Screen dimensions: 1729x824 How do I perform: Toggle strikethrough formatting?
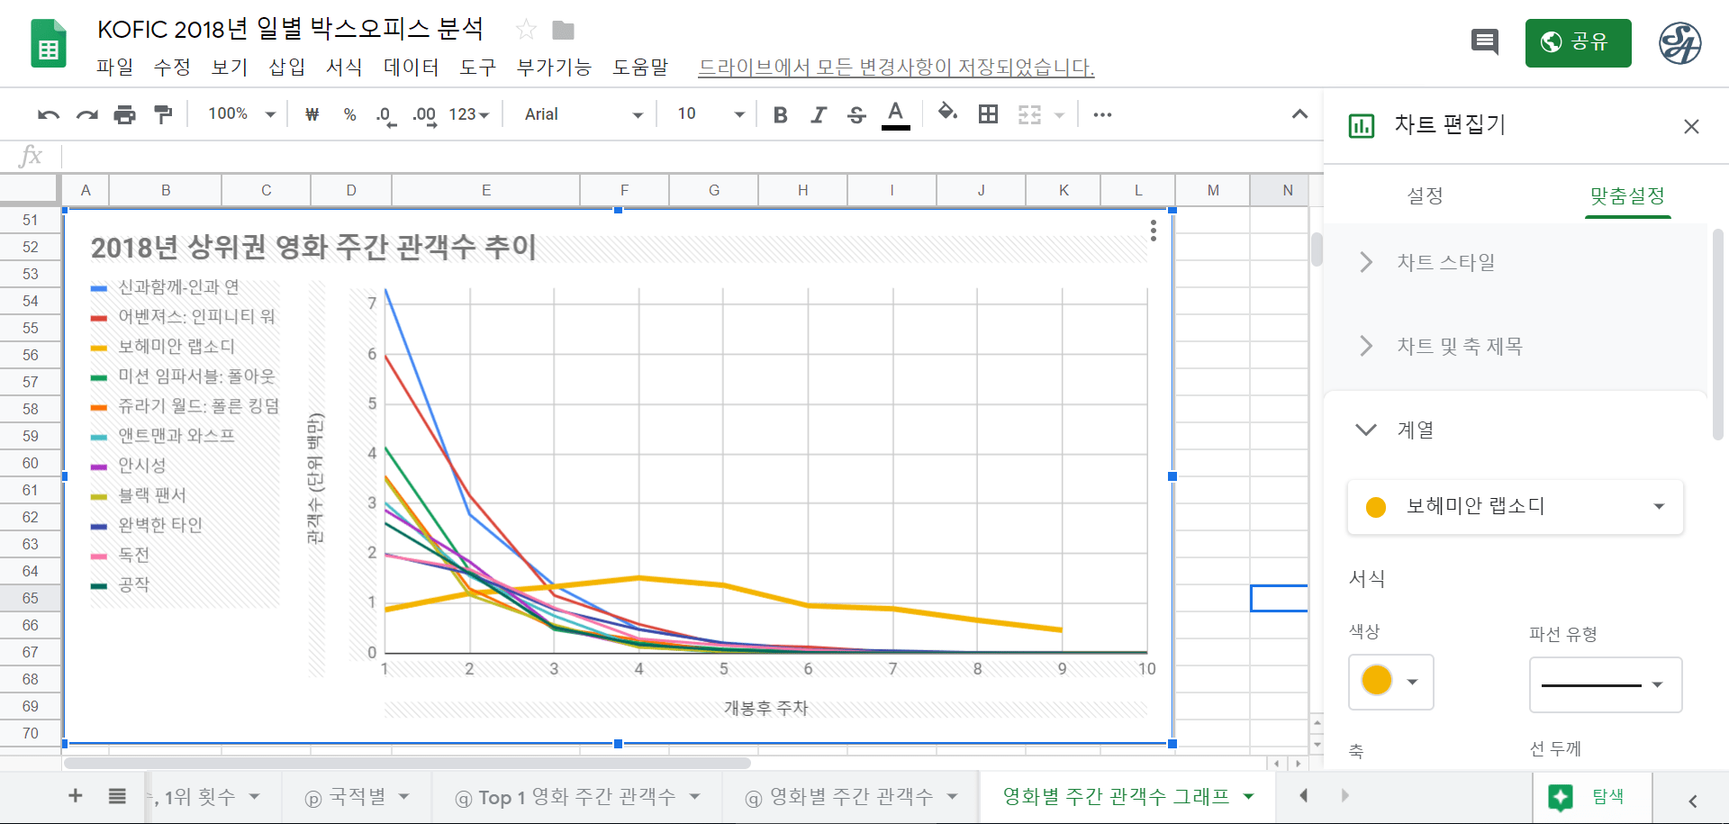click(856, 114)
